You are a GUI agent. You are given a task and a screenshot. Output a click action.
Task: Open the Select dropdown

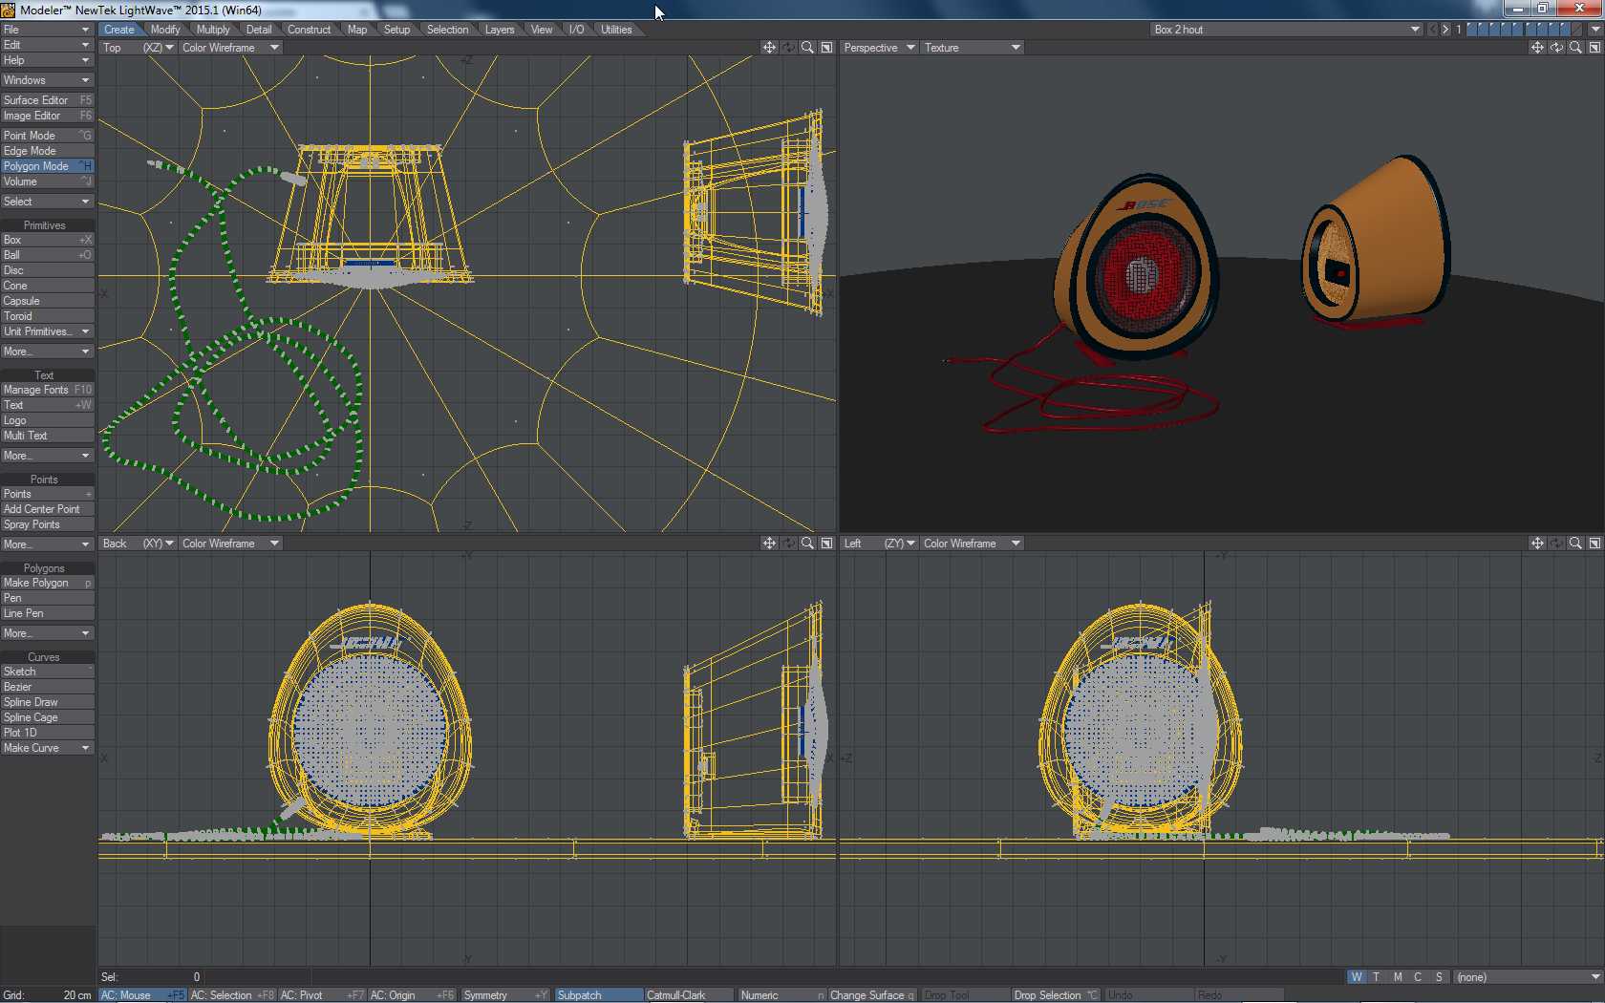click(47, 202)
